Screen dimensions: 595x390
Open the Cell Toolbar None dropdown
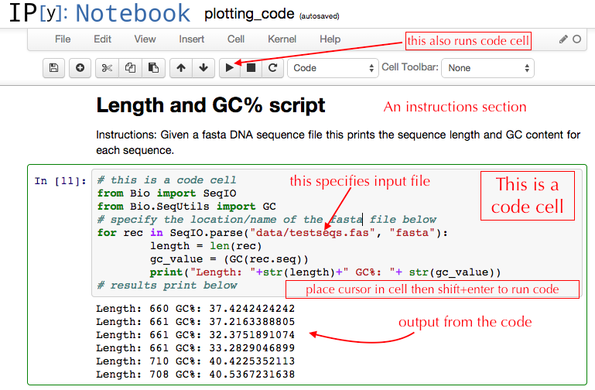click(x=487, y=68)
